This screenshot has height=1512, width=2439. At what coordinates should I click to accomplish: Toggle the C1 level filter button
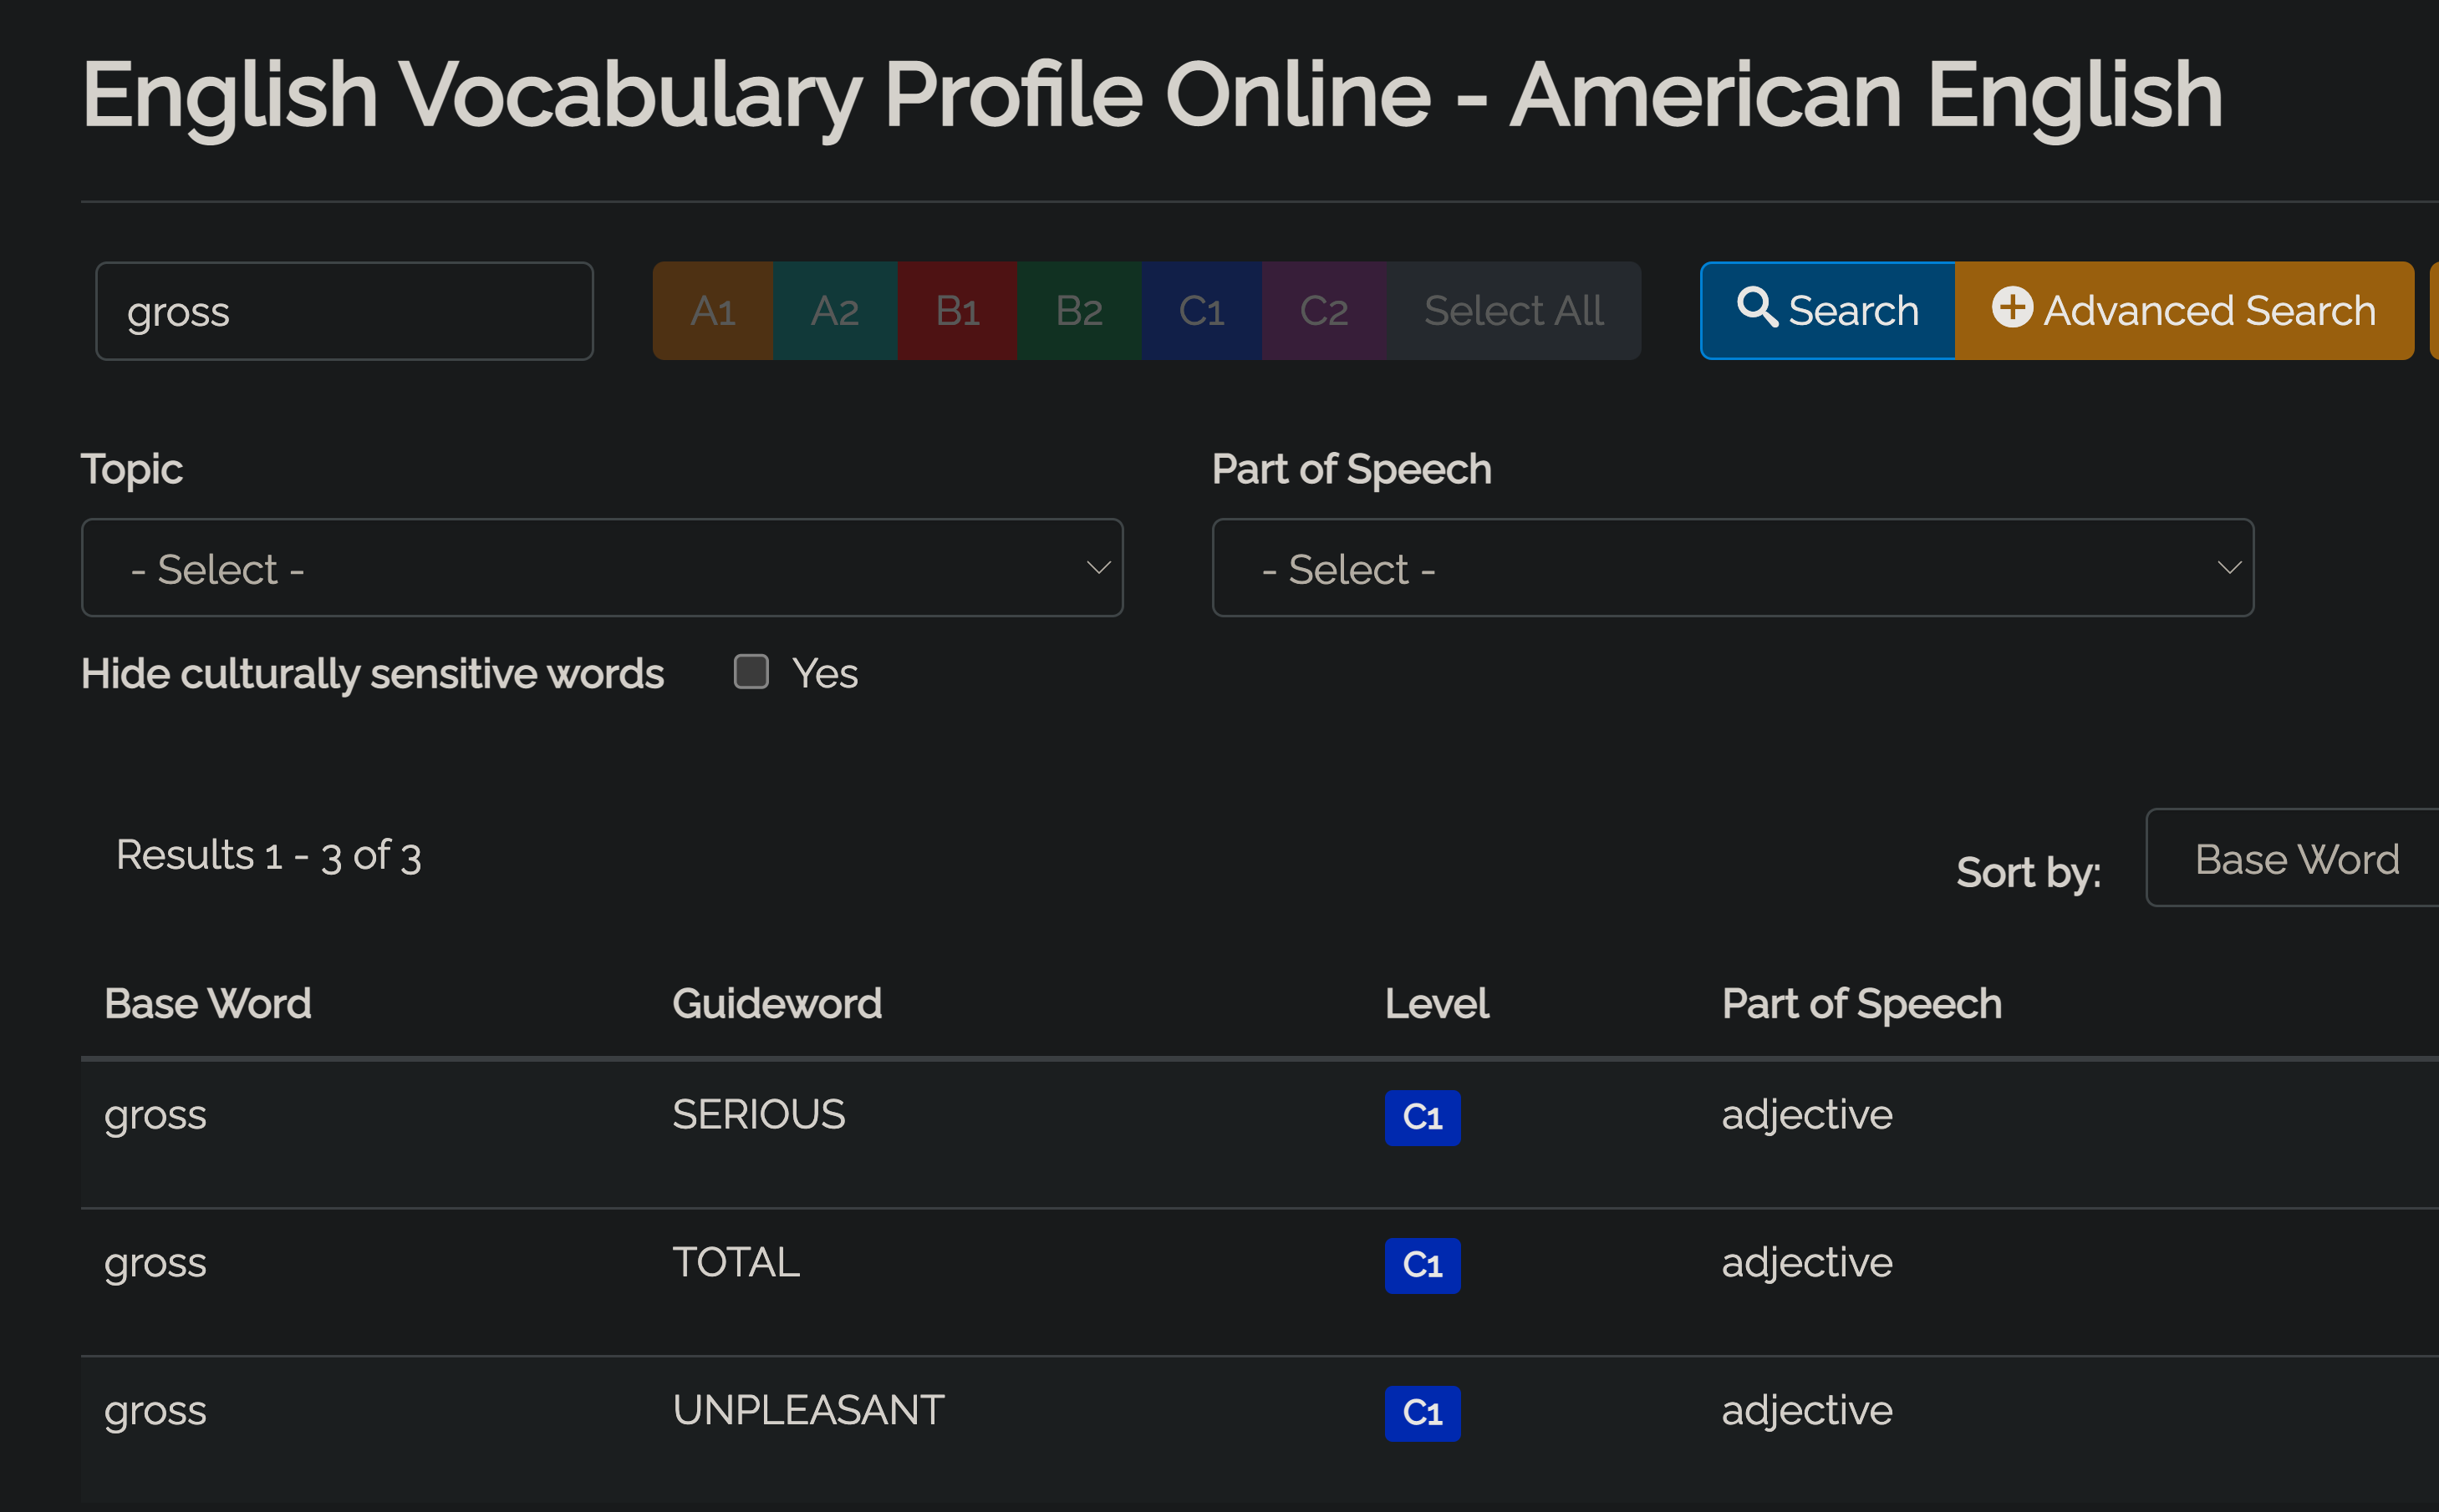(1201, 311)
